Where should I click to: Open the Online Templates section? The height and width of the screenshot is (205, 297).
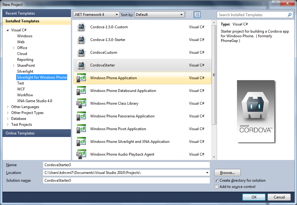[37, 133]
